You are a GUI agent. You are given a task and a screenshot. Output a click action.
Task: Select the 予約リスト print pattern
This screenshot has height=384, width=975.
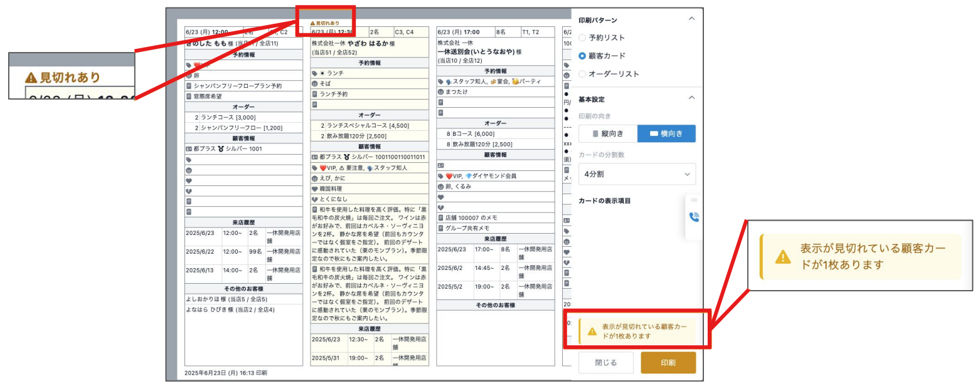coord(582,38)
